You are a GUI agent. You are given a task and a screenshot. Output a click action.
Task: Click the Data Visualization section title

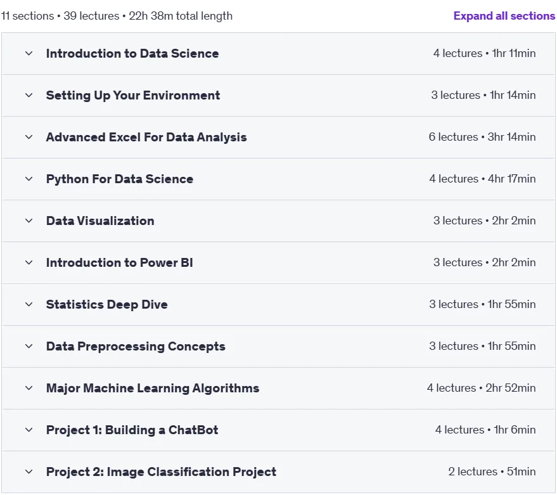click(100, 221)
